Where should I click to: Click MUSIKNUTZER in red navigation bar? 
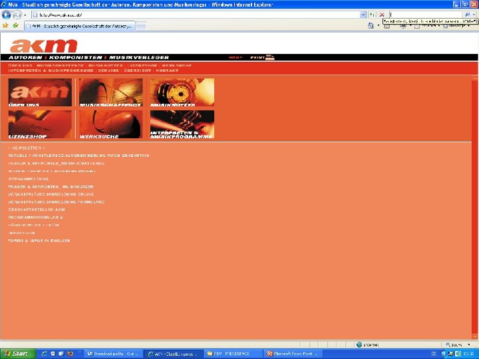105,66
